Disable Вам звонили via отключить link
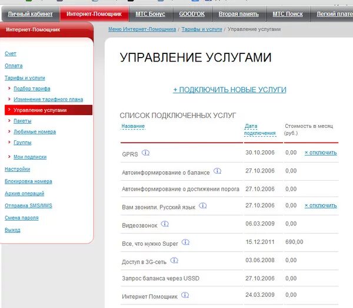 (x=321, y=205)
